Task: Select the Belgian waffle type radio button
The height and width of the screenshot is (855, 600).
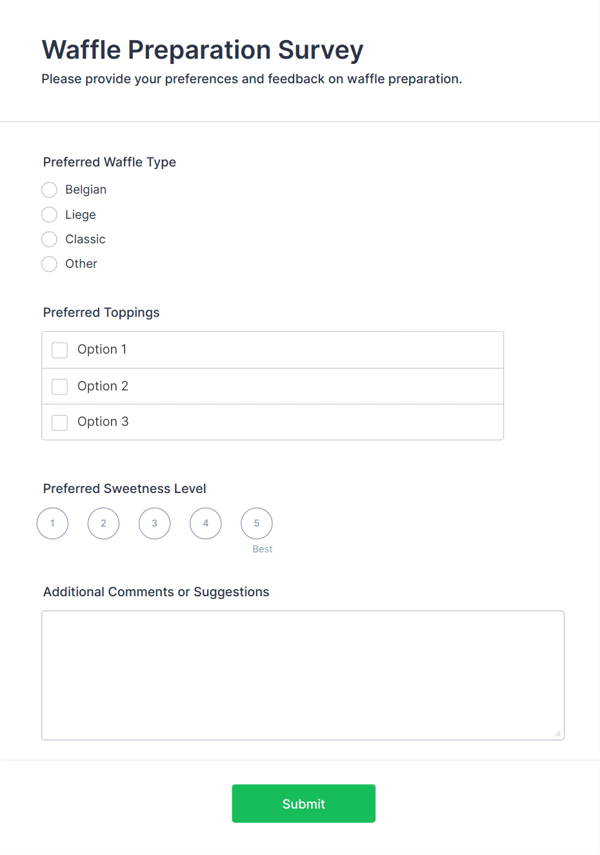Action: click(50, 190)
